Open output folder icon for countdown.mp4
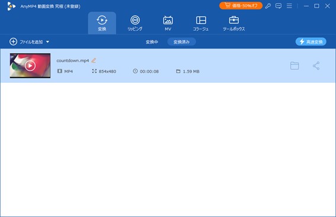Viewport: 336px width, 217px height. point(295,66)
